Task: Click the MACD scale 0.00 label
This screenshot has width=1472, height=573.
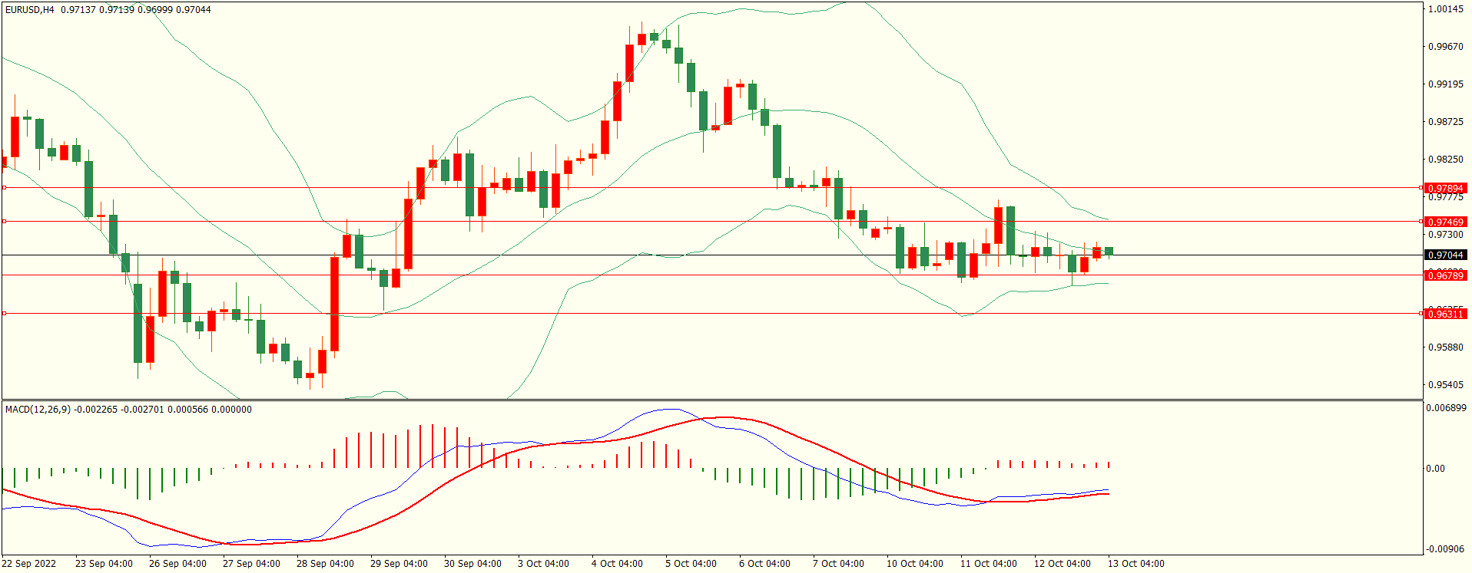Action: (1435, 469)
